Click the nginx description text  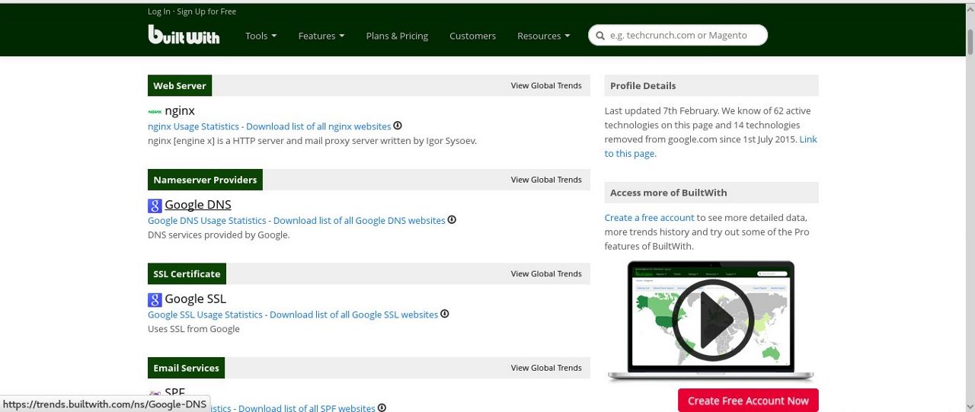point(312,141)
